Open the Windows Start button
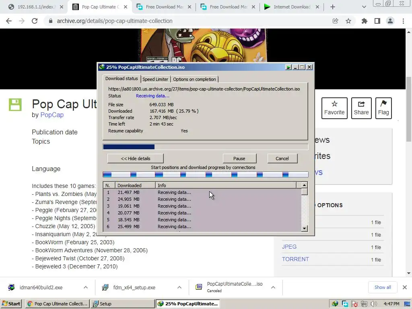 coord(11,304)
